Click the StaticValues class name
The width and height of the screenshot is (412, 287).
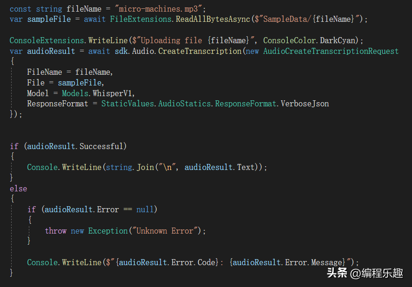tap(128, 104)
